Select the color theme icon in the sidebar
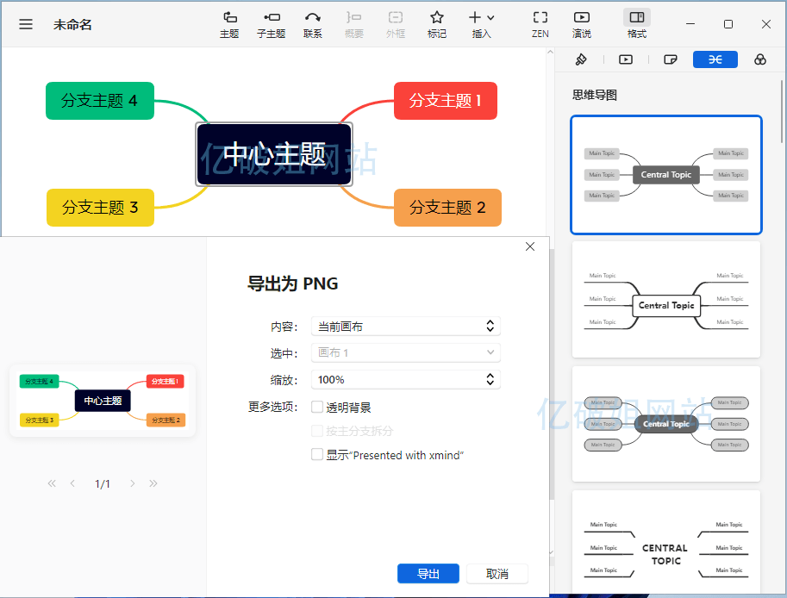 click(x=759, y=59)
